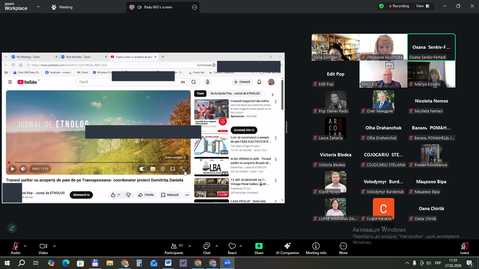This screenshot has width=479, height=269.
Task: Open the annotation pencil tool
Action: (12, 228)
